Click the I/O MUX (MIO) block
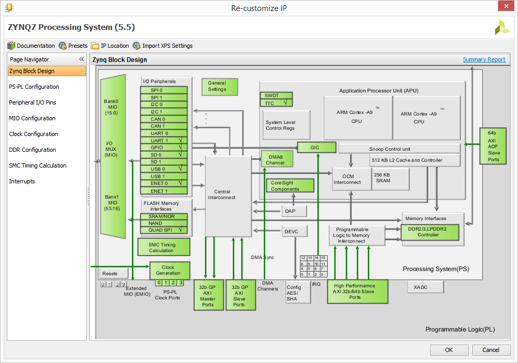This screenshot has height=363, width=518. [112, 155]
